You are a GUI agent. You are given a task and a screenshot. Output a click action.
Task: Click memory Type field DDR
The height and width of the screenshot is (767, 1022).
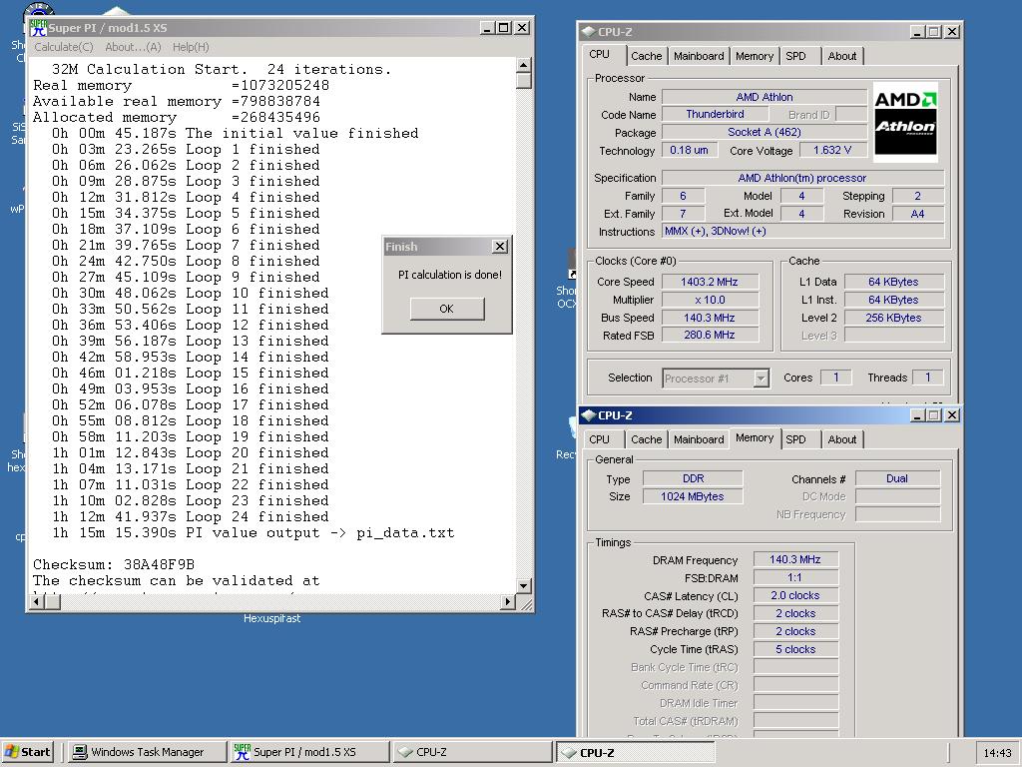click(x=693, y=478)
